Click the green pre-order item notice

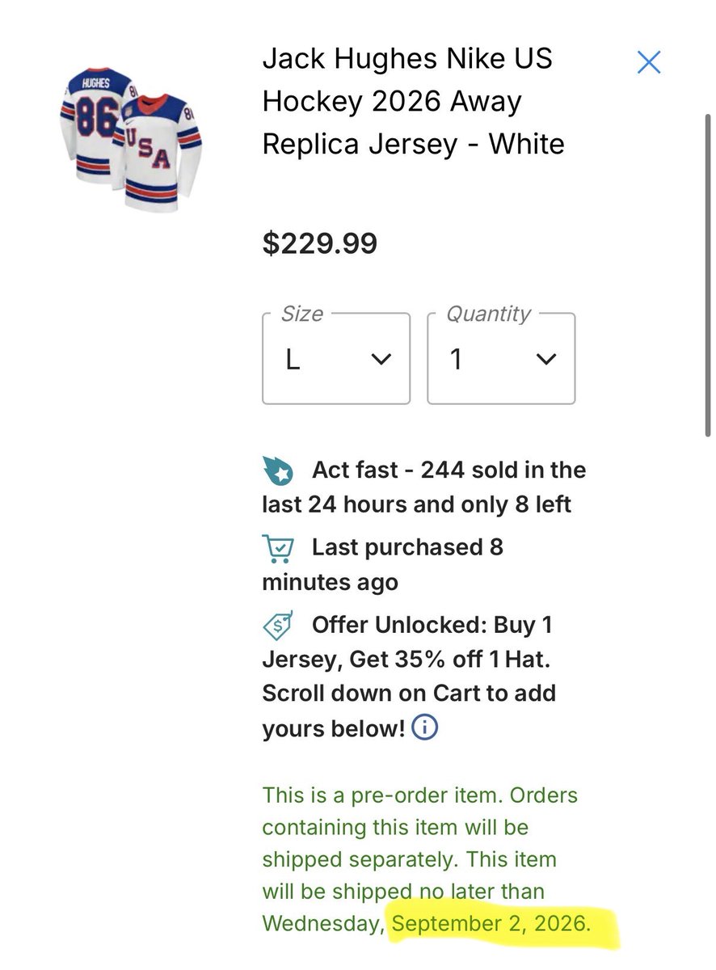pos(420,858)
